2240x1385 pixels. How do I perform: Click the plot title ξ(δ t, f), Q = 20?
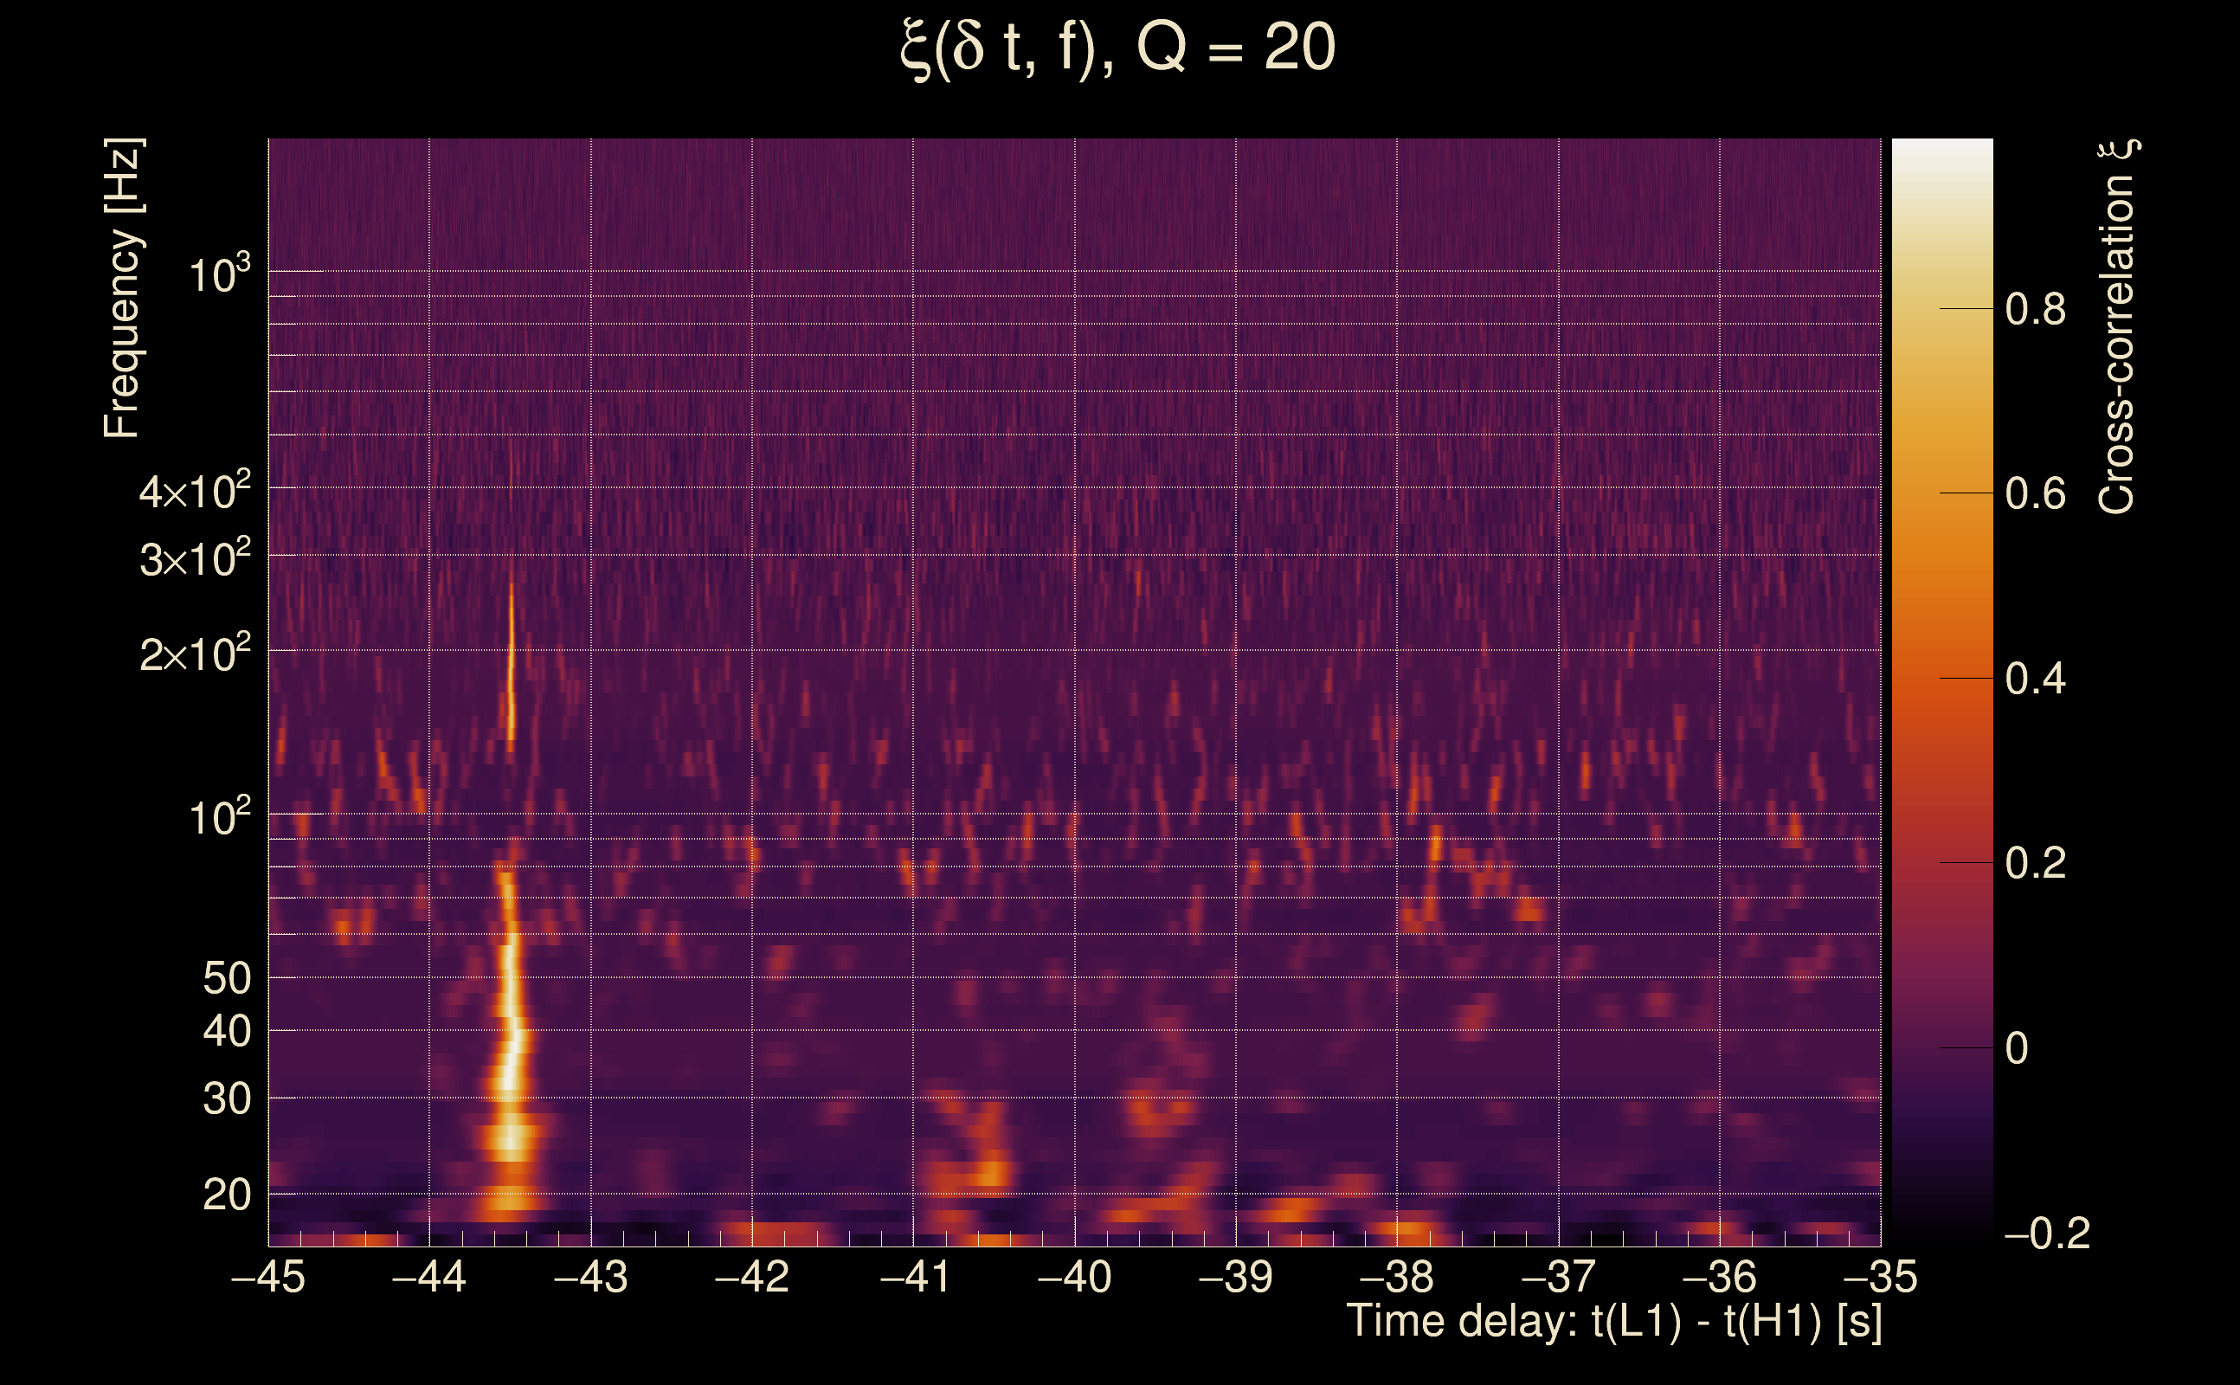coord(1118,48)
